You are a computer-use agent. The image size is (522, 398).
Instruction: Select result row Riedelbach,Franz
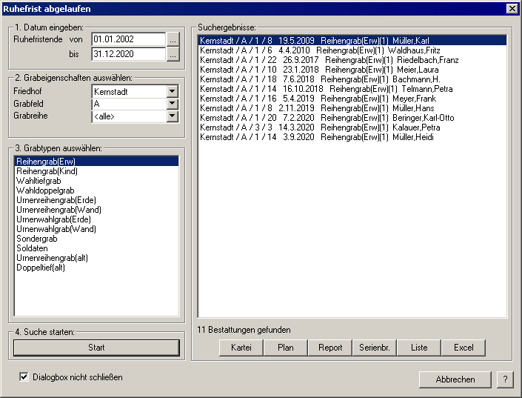coord(352,60)
